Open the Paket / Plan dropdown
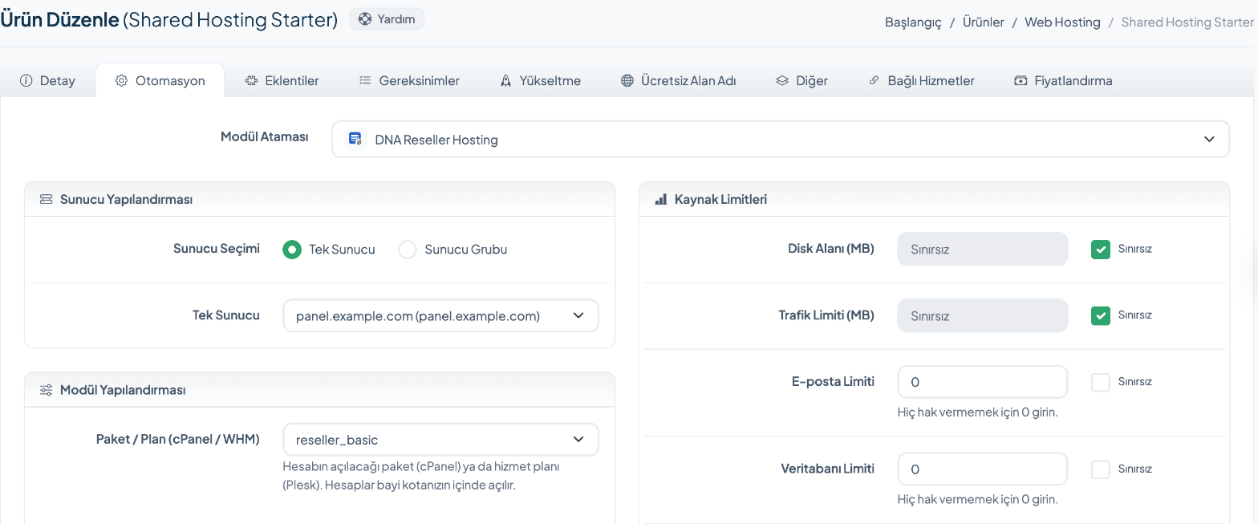 coord(440,440)
